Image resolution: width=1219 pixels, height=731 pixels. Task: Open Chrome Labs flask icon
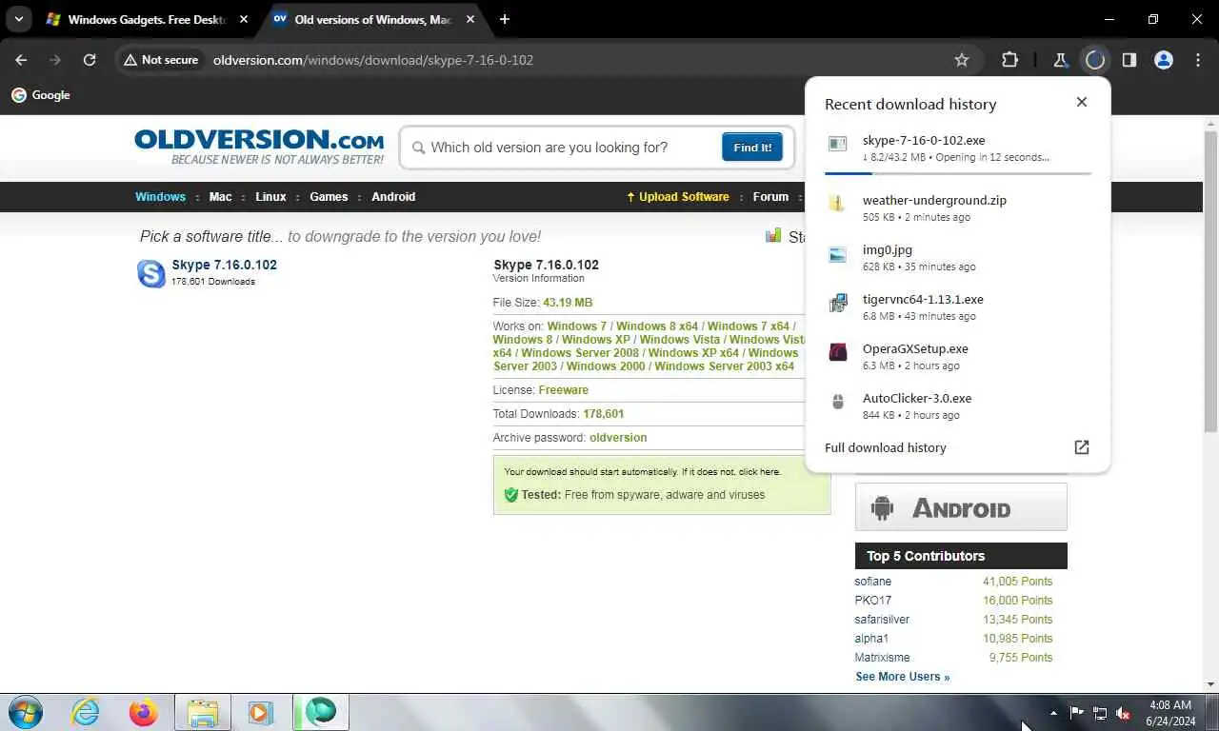click(1060, 60)
